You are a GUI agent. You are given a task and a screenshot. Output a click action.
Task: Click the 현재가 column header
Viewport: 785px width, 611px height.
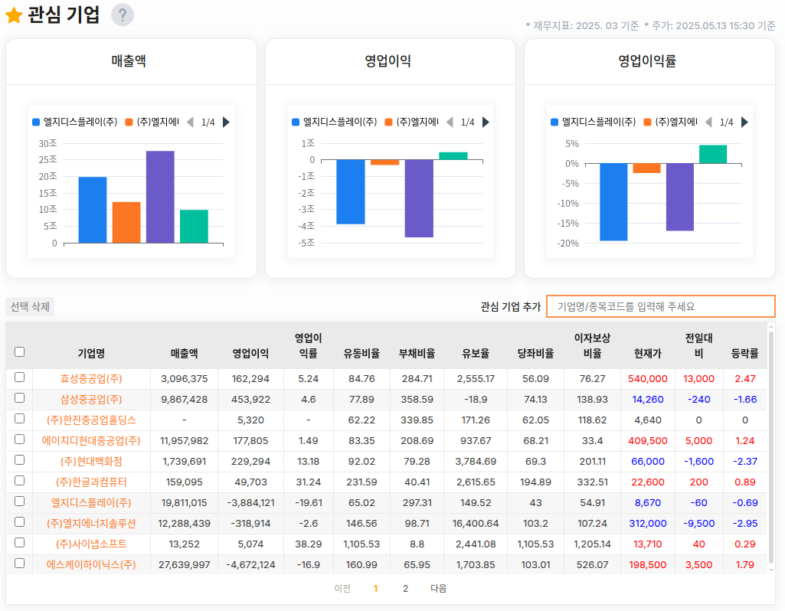point(648,353)
